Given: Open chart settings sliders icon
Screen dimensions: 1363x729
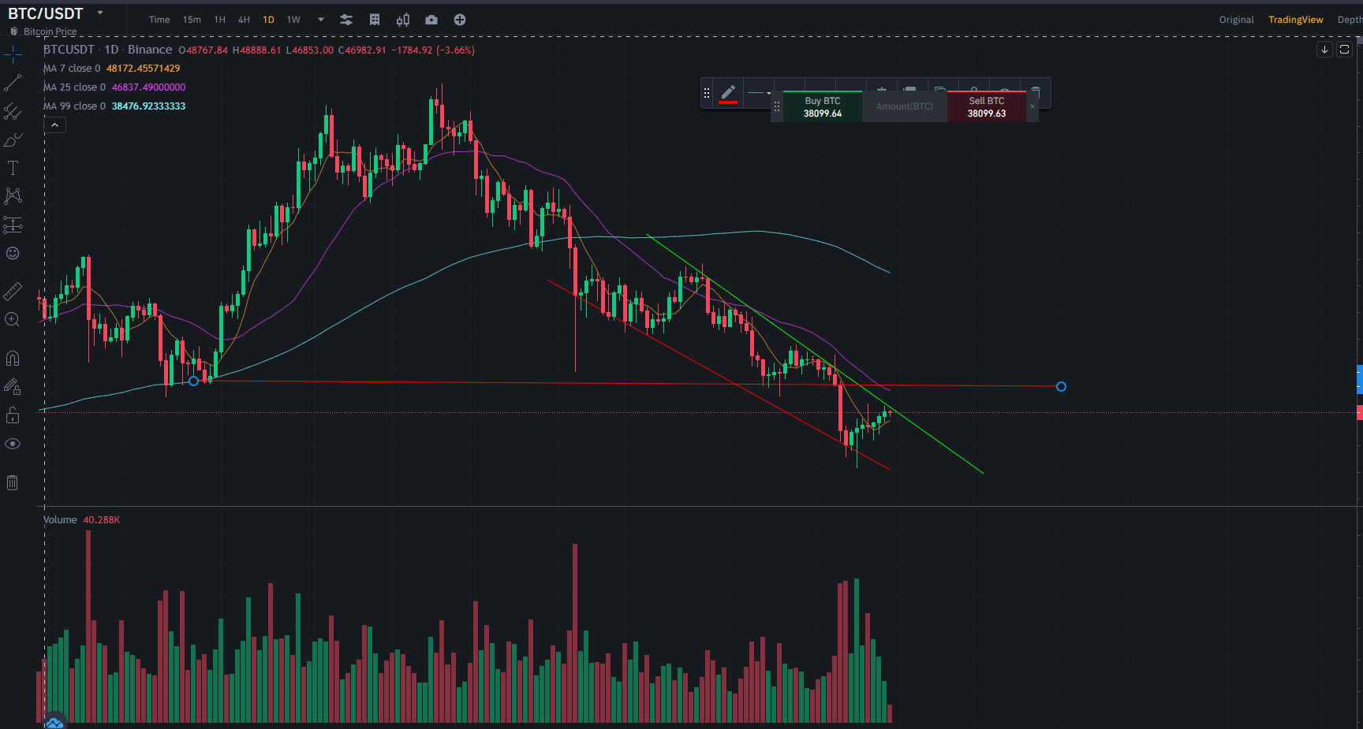Looking at the screenshot, I should point(346,20).
